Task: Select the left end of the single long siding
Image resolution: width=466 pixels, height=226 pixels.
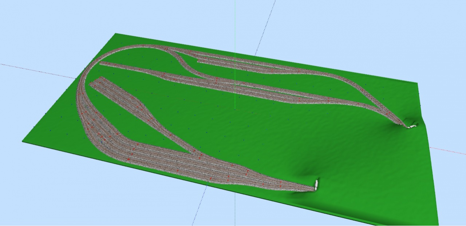Action: (x=103, y=64)
